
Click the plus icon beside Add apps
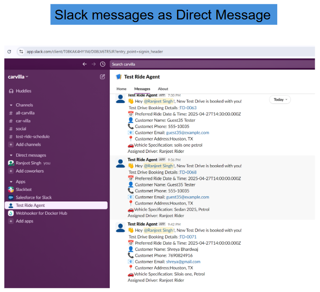point(11,221)
